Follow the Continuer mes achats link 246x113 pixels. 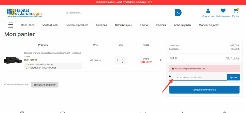tap(16, 84)
